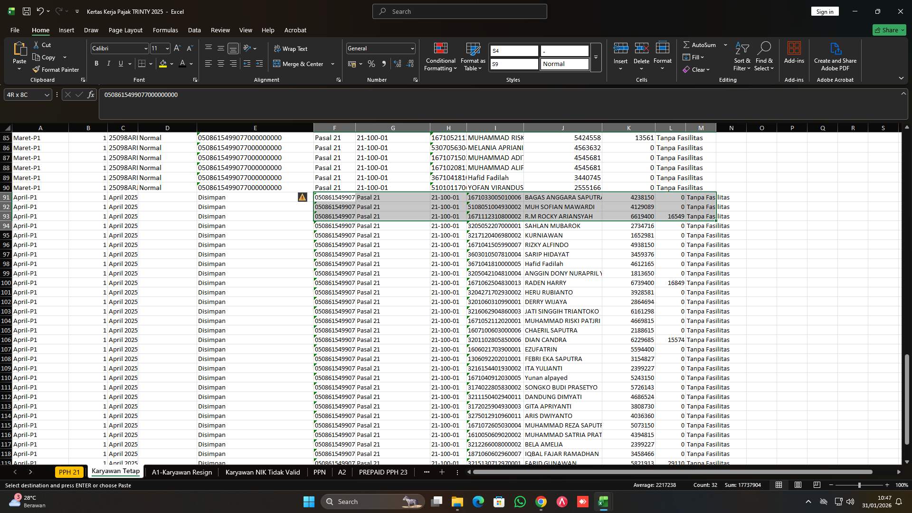Click Create and Share Adobe PDF
This screenshot has width=912, height=513.
[x=835, y=56]
